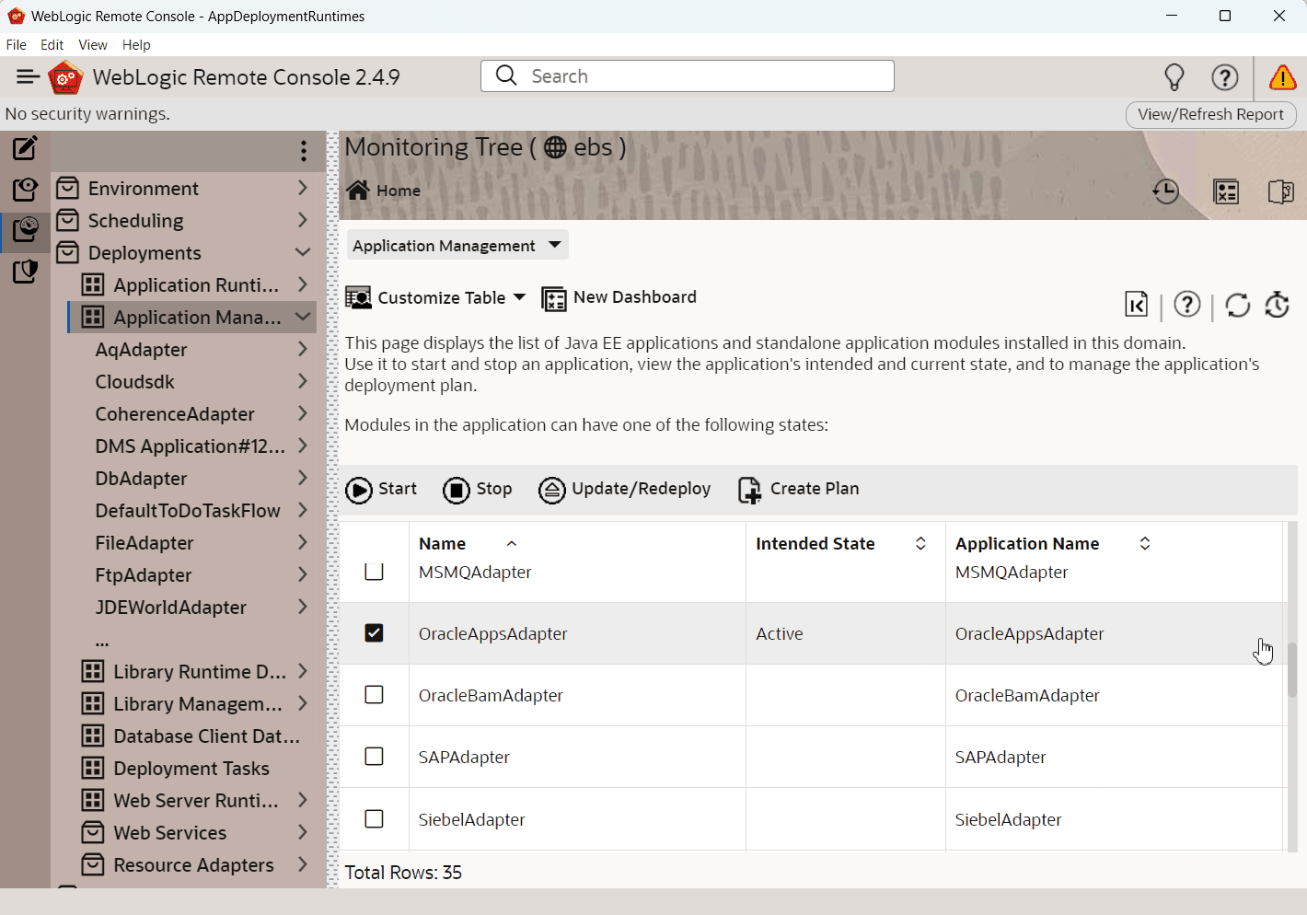Open the Configuration View Tree sidebar icon
Screen dimensions: 1307x915
pos(25,189)
